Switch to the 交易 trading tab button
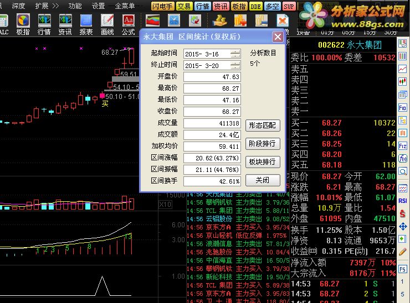 (184, 6)
